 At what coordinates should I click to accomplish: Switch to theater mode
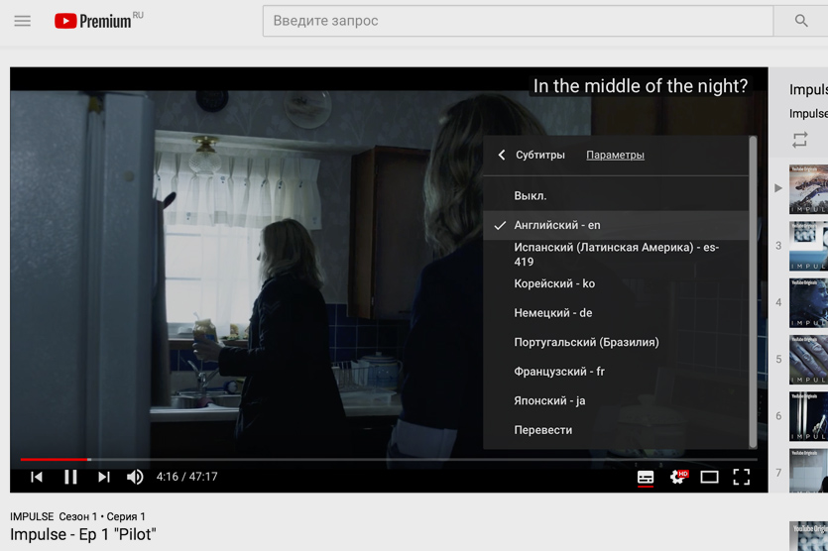click(x=709, y=477)
